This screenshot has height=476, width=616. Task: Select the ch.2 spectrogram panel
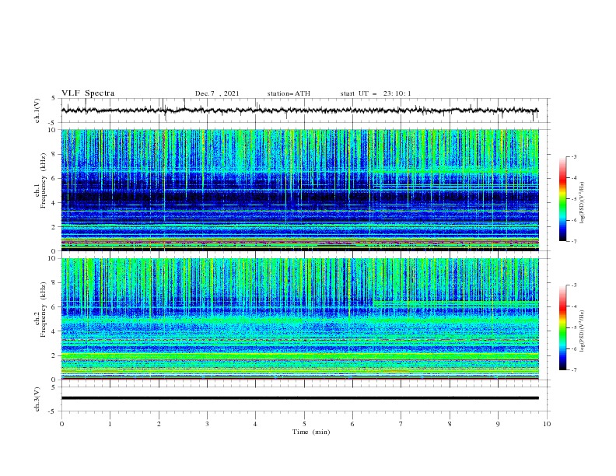299,319
